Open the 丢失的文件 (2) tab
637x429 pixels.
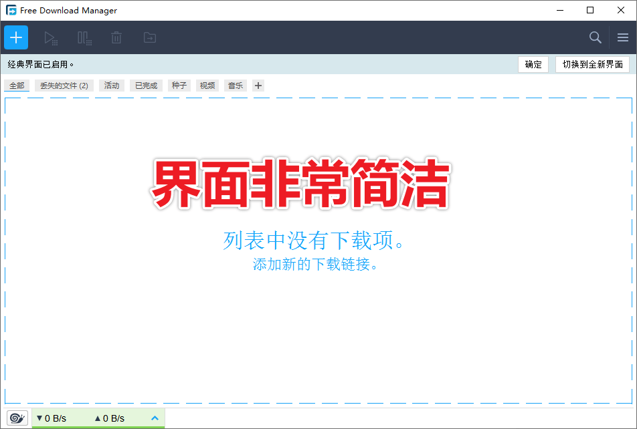click(64, 86)
